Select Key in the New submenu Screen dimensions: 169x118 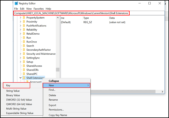point(17,85)
